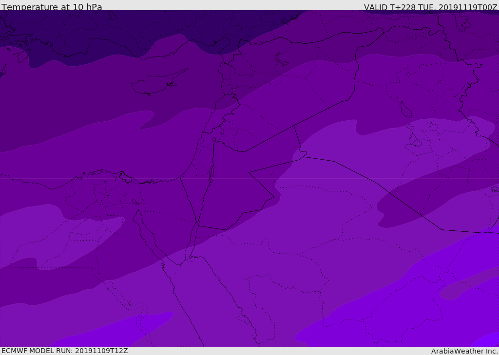The width and height of the screenshot is (499, 355).
Task: Click the 'VALID T+228 TUE. 20191119T00Z' label
Action: coord(431,7)
